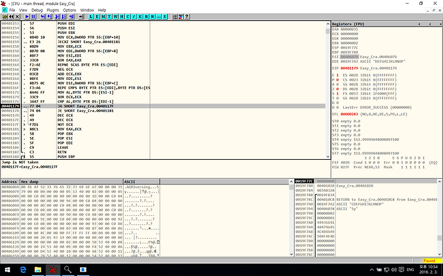Select the EFL 00000283 flags line
The width and height of the screenshot is (443, 276).
pos(370,114)
